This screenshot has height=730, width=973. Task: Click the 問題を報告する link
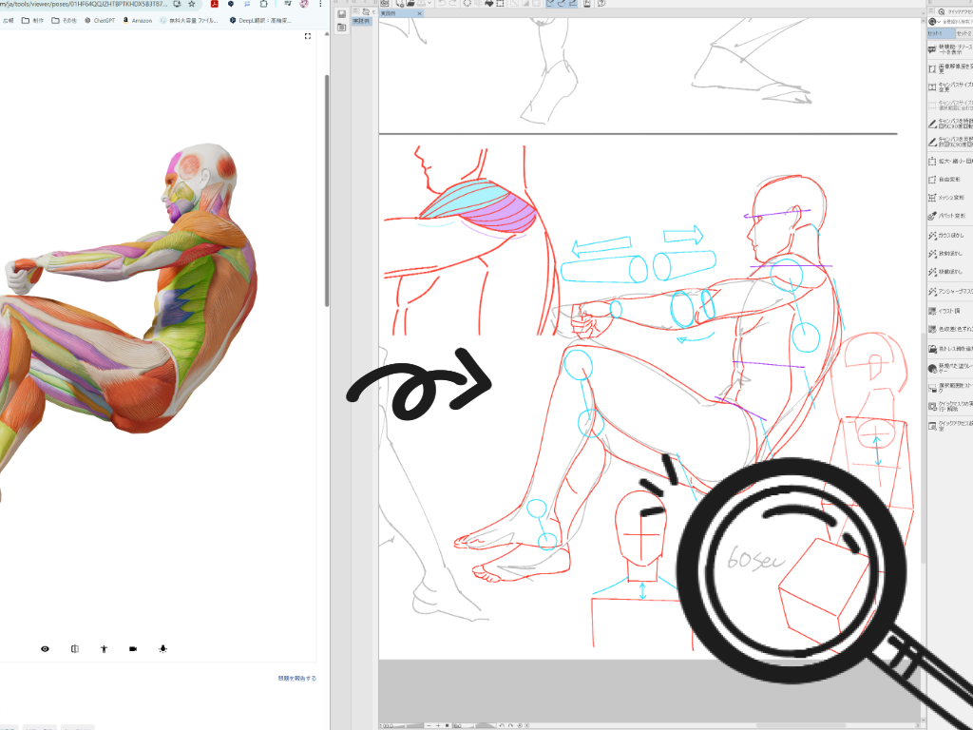click(297, 678)
